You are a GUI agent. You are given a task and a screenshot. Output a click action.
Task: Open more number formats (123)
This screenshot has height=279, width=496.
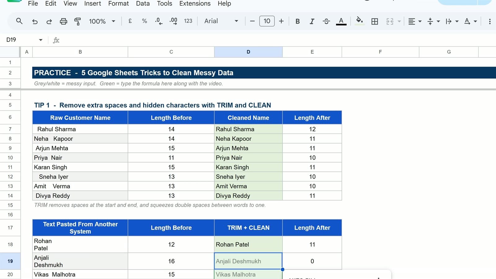click(x=188, y=21)
